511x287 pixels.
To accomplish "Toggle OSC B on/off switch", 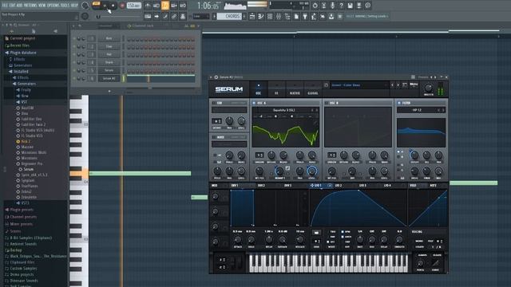I will [x=327, y=103].
